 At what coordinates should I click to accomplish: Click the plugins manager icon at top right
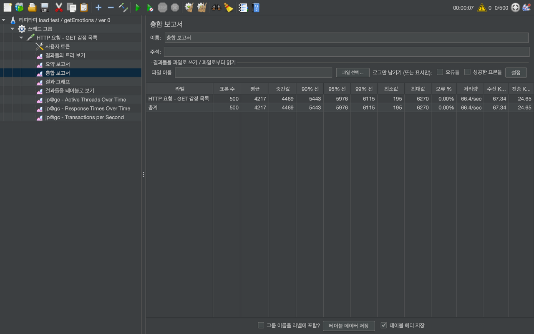coord(526,7)
